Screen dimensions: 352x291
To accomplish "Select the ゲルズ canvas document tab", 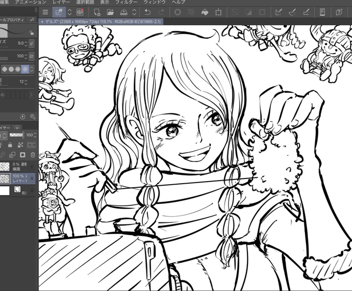I will point(101,22).
